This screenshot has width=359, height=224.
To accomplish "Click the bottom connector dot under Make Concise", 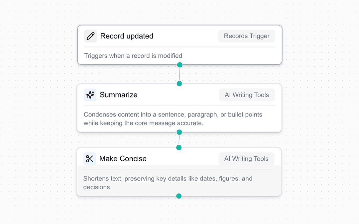I will pos(179,196).
